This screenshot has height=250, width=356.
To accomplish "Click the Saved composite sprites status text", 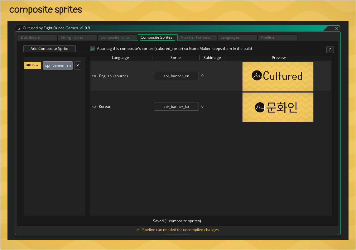I will pos(178,221).
